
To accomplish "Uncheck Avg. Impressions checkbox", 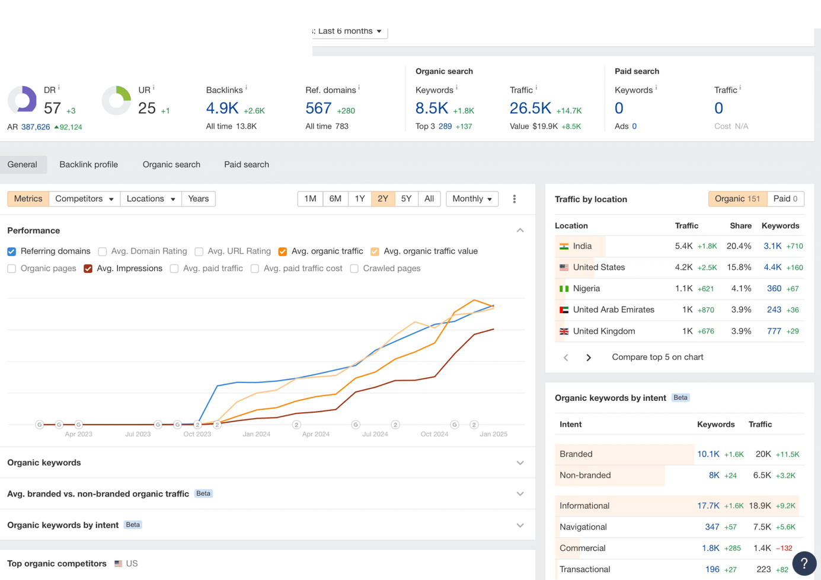I will click(88, 269).
